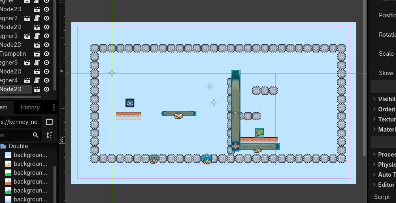Toggle visibility of egner4
This screenshot has width=396, height=203.
[x=47, y=80]
